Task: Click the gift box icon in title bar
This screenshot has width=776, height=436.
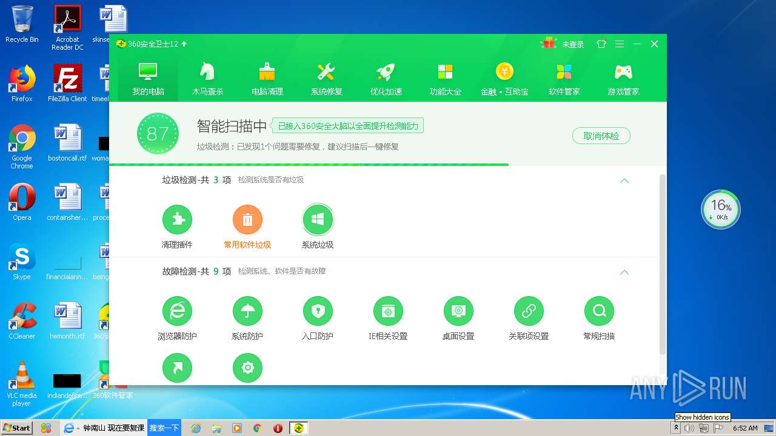Action: coord(549,44)
